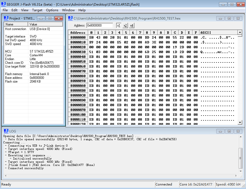The image size is (246, 189).
Task: Select the Check core ID row
Action: pyautogui.click(x=33, y=63)
